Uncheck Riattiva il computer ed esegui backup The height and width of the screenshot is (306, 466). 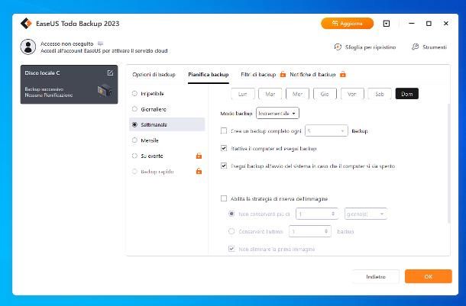point(224,148)
